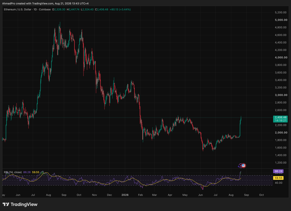Viewport: 291px width, 211px height.
Task: Click the 3,600.00 price scale label
Action: coord(281,72)
